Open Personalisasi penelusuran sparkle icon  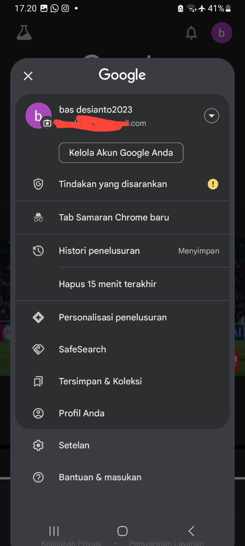tap(38, 317)
